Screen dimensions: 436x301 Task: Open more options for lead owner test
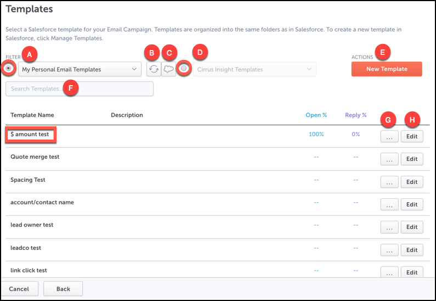(389, 227)
